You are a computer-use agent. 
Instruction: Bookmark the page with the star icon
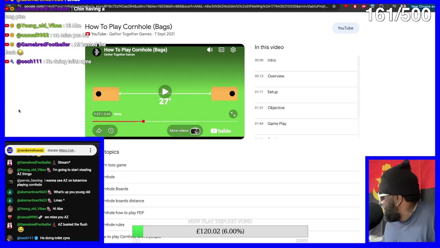click(x=334, y=6)
